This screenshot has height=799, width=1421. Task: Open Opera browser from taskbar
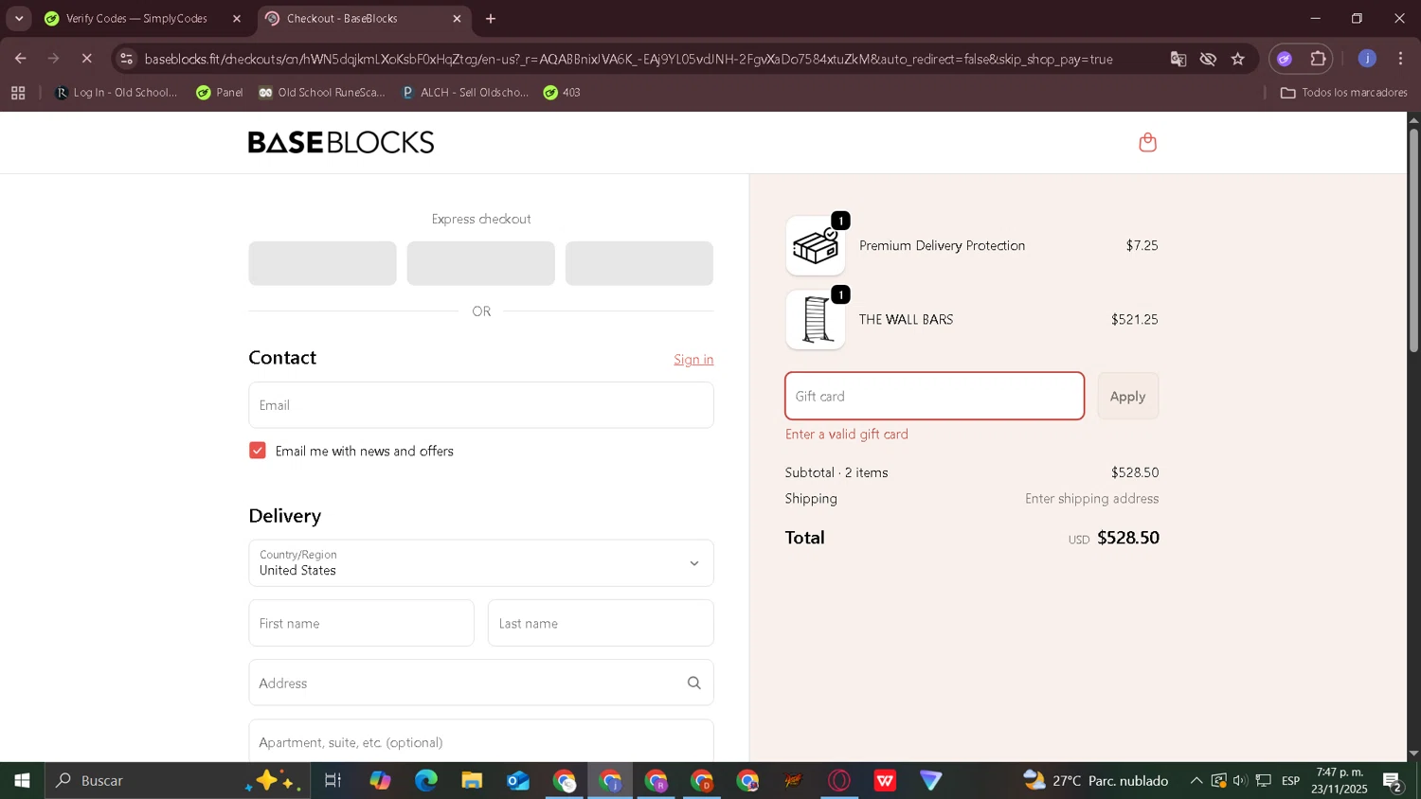click(x=839, y=781)
